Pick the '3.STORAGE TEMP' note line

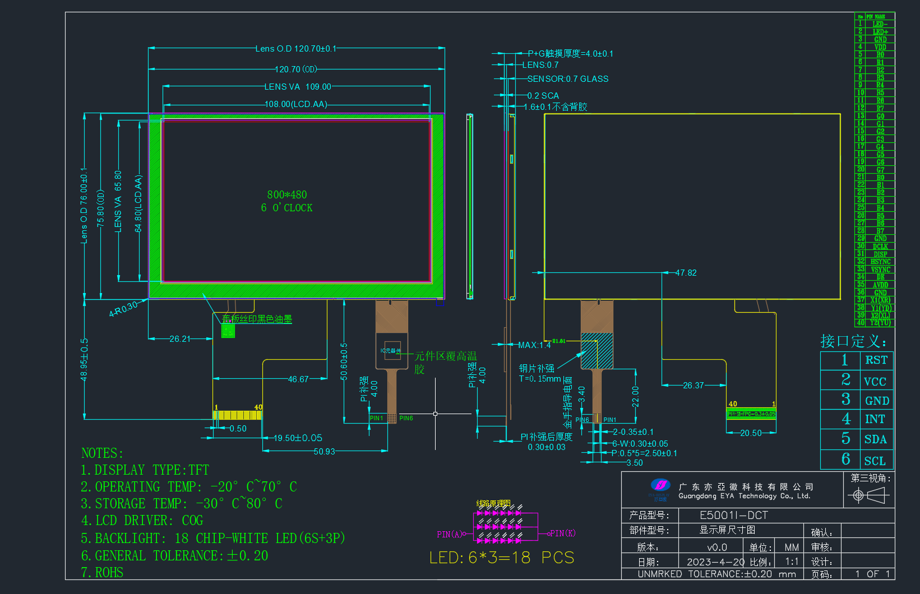click(x=182, y=504)
